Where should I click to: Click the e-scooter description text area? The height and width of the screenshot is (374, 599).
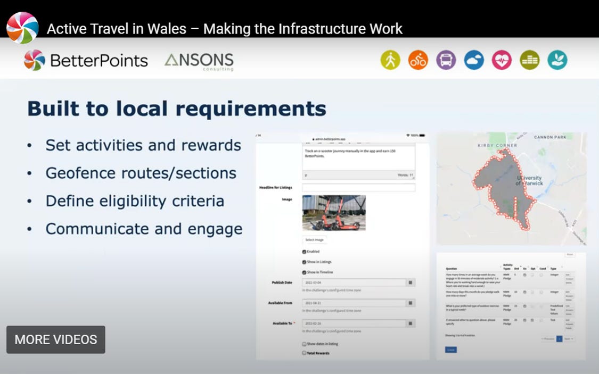pyautogui.click(x=359, y=159)
